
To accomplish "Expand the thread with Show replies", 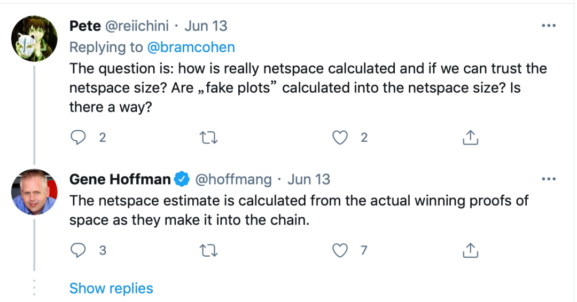I will (x=111, y=289).
